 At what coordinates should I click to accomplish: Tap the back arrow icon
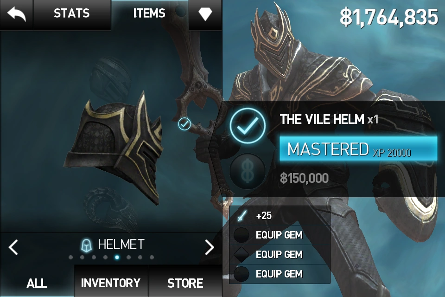point(17,14)
